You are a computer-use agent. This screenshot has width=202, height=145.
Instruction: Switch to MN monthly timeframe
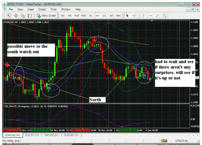coord(118,16)
